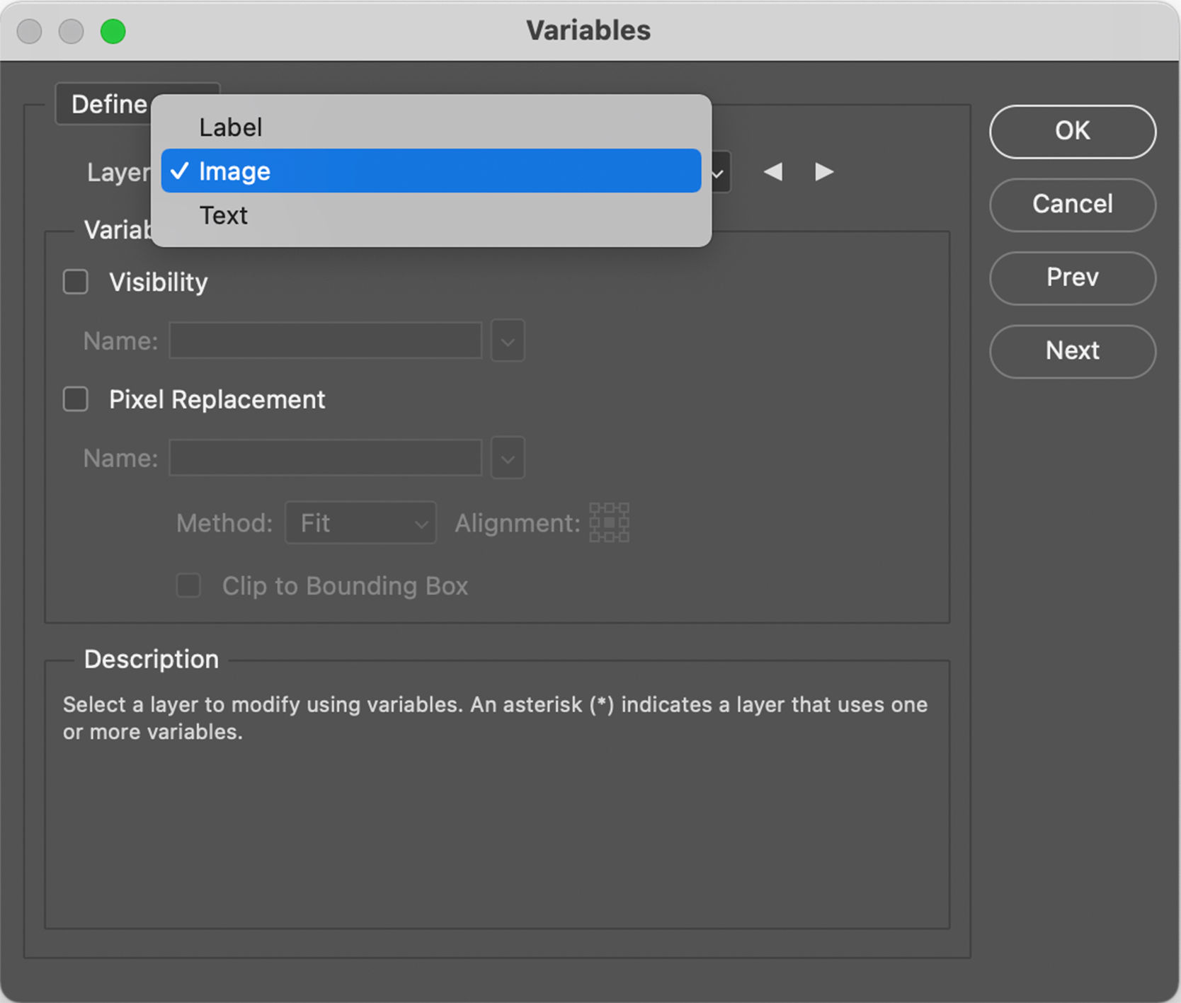Viewport: 1181px width, 1003px height.
Task: Expand the Visibility name dropdown arrow
Action: coord(507,340)
